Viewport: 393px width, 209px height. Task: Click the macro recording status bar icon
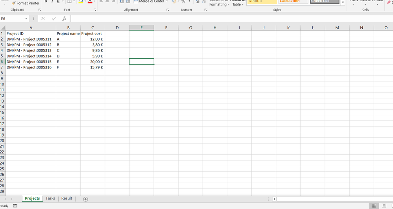tap(15, 206)
